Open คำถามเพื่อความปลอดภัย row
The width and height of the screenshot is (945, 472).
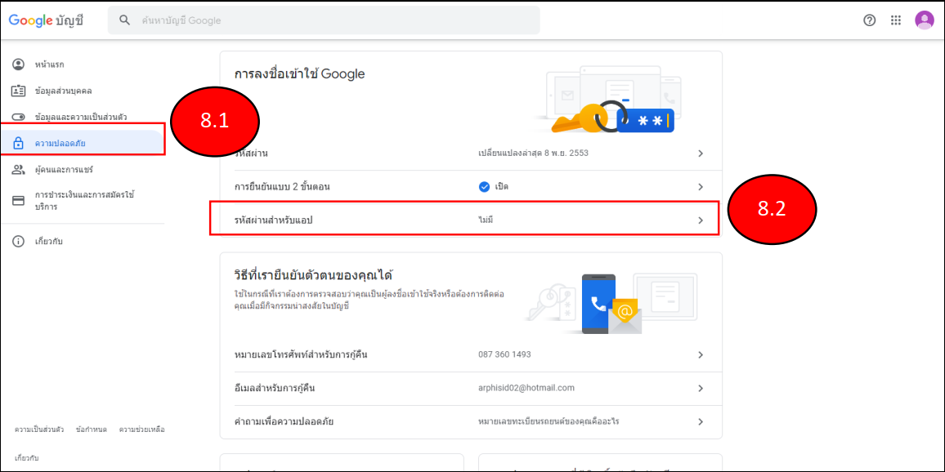[x=471, y=421]
